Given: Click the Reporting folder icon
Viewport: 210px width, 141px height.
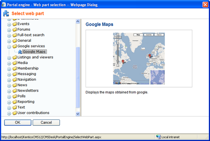Looking at the screenshot, I should pyautogui.click(x=15, y=102).
